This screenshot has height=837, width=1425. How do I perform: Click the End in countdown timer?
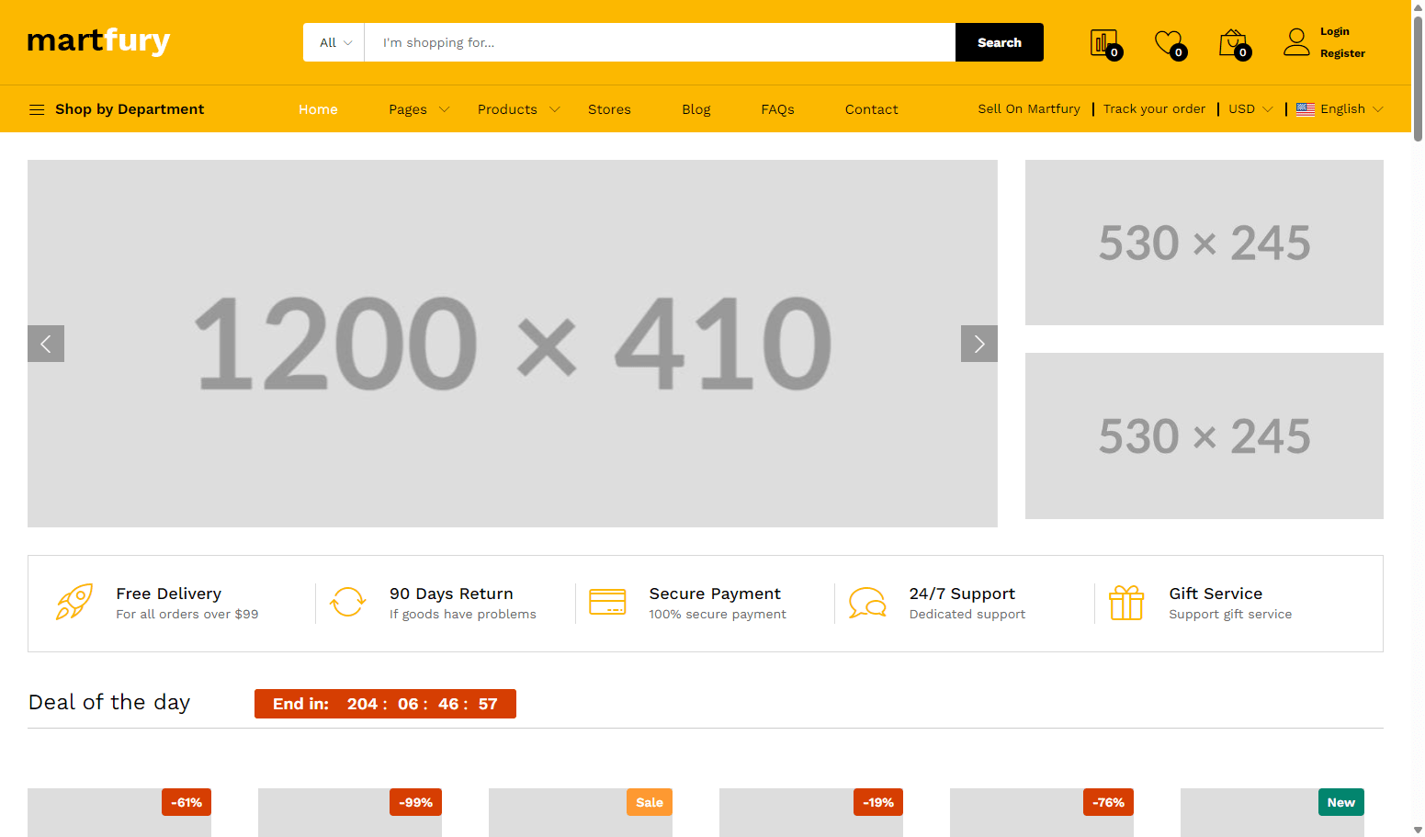(x=385, y=704)
